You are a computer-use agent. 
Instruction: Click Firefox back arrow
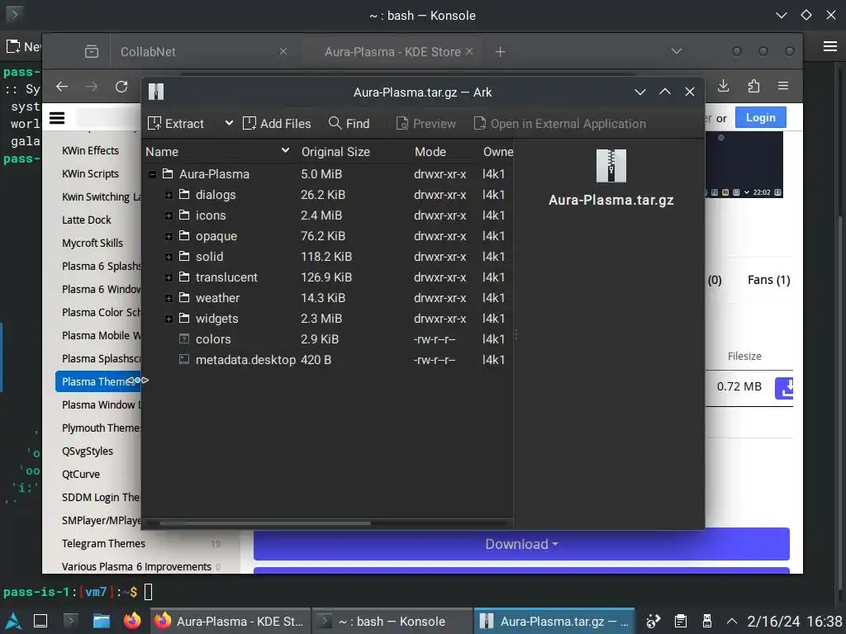coord(62,86)
